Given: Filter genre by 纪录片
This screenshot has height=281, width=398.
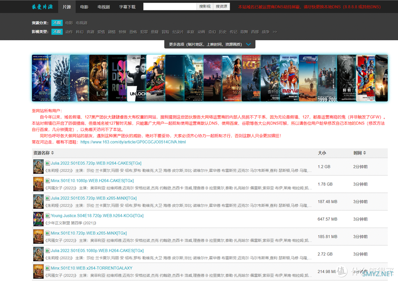Looking at the screenshot, I should [x=178, y=32].
